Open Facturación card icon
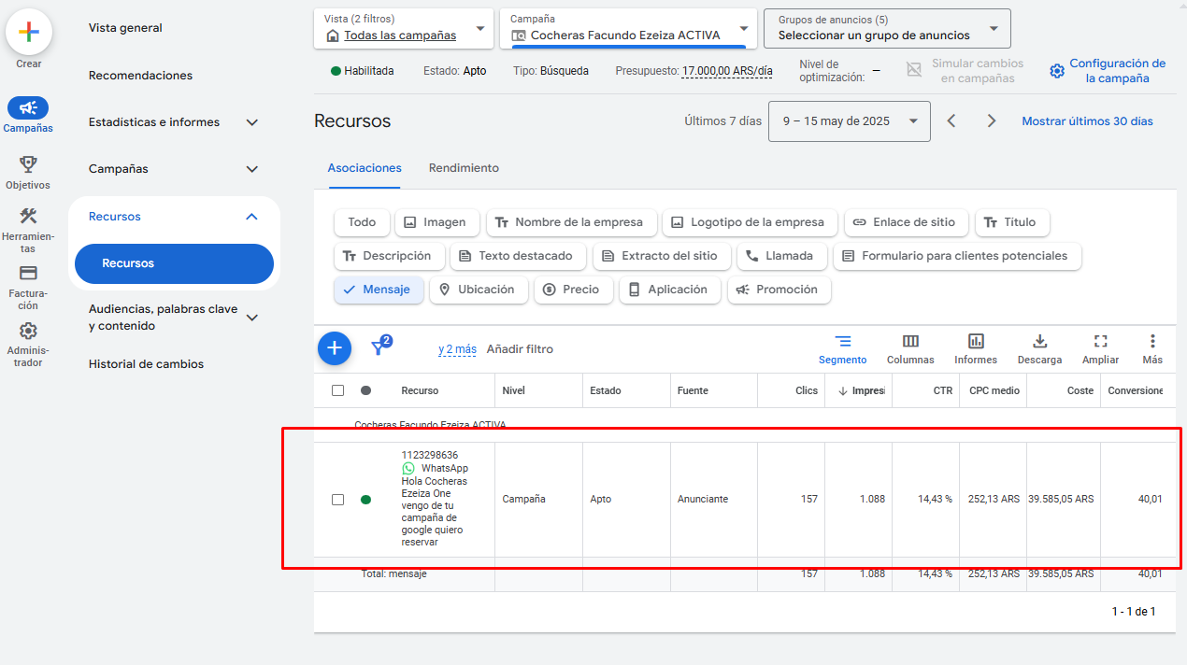This screenshot has width=1187, height=665. tap(28, 273)
